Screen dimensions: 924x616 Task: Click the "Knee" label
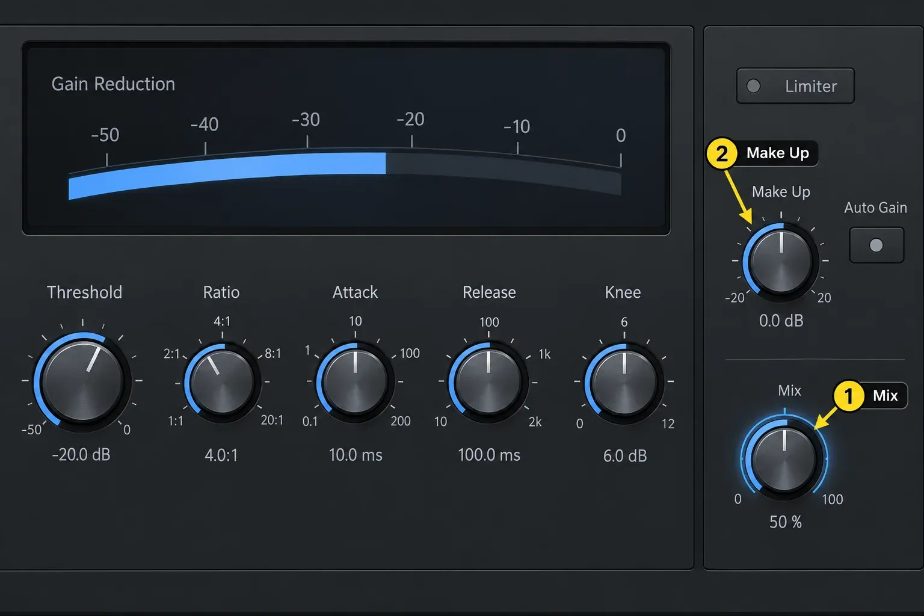coord(623,292)
